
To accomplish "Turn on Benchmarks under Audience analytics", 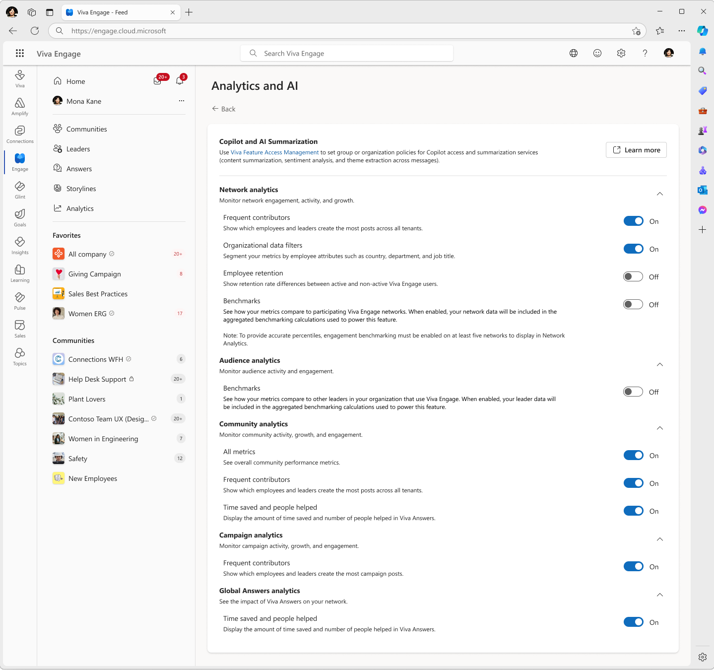I will [633, 392].
